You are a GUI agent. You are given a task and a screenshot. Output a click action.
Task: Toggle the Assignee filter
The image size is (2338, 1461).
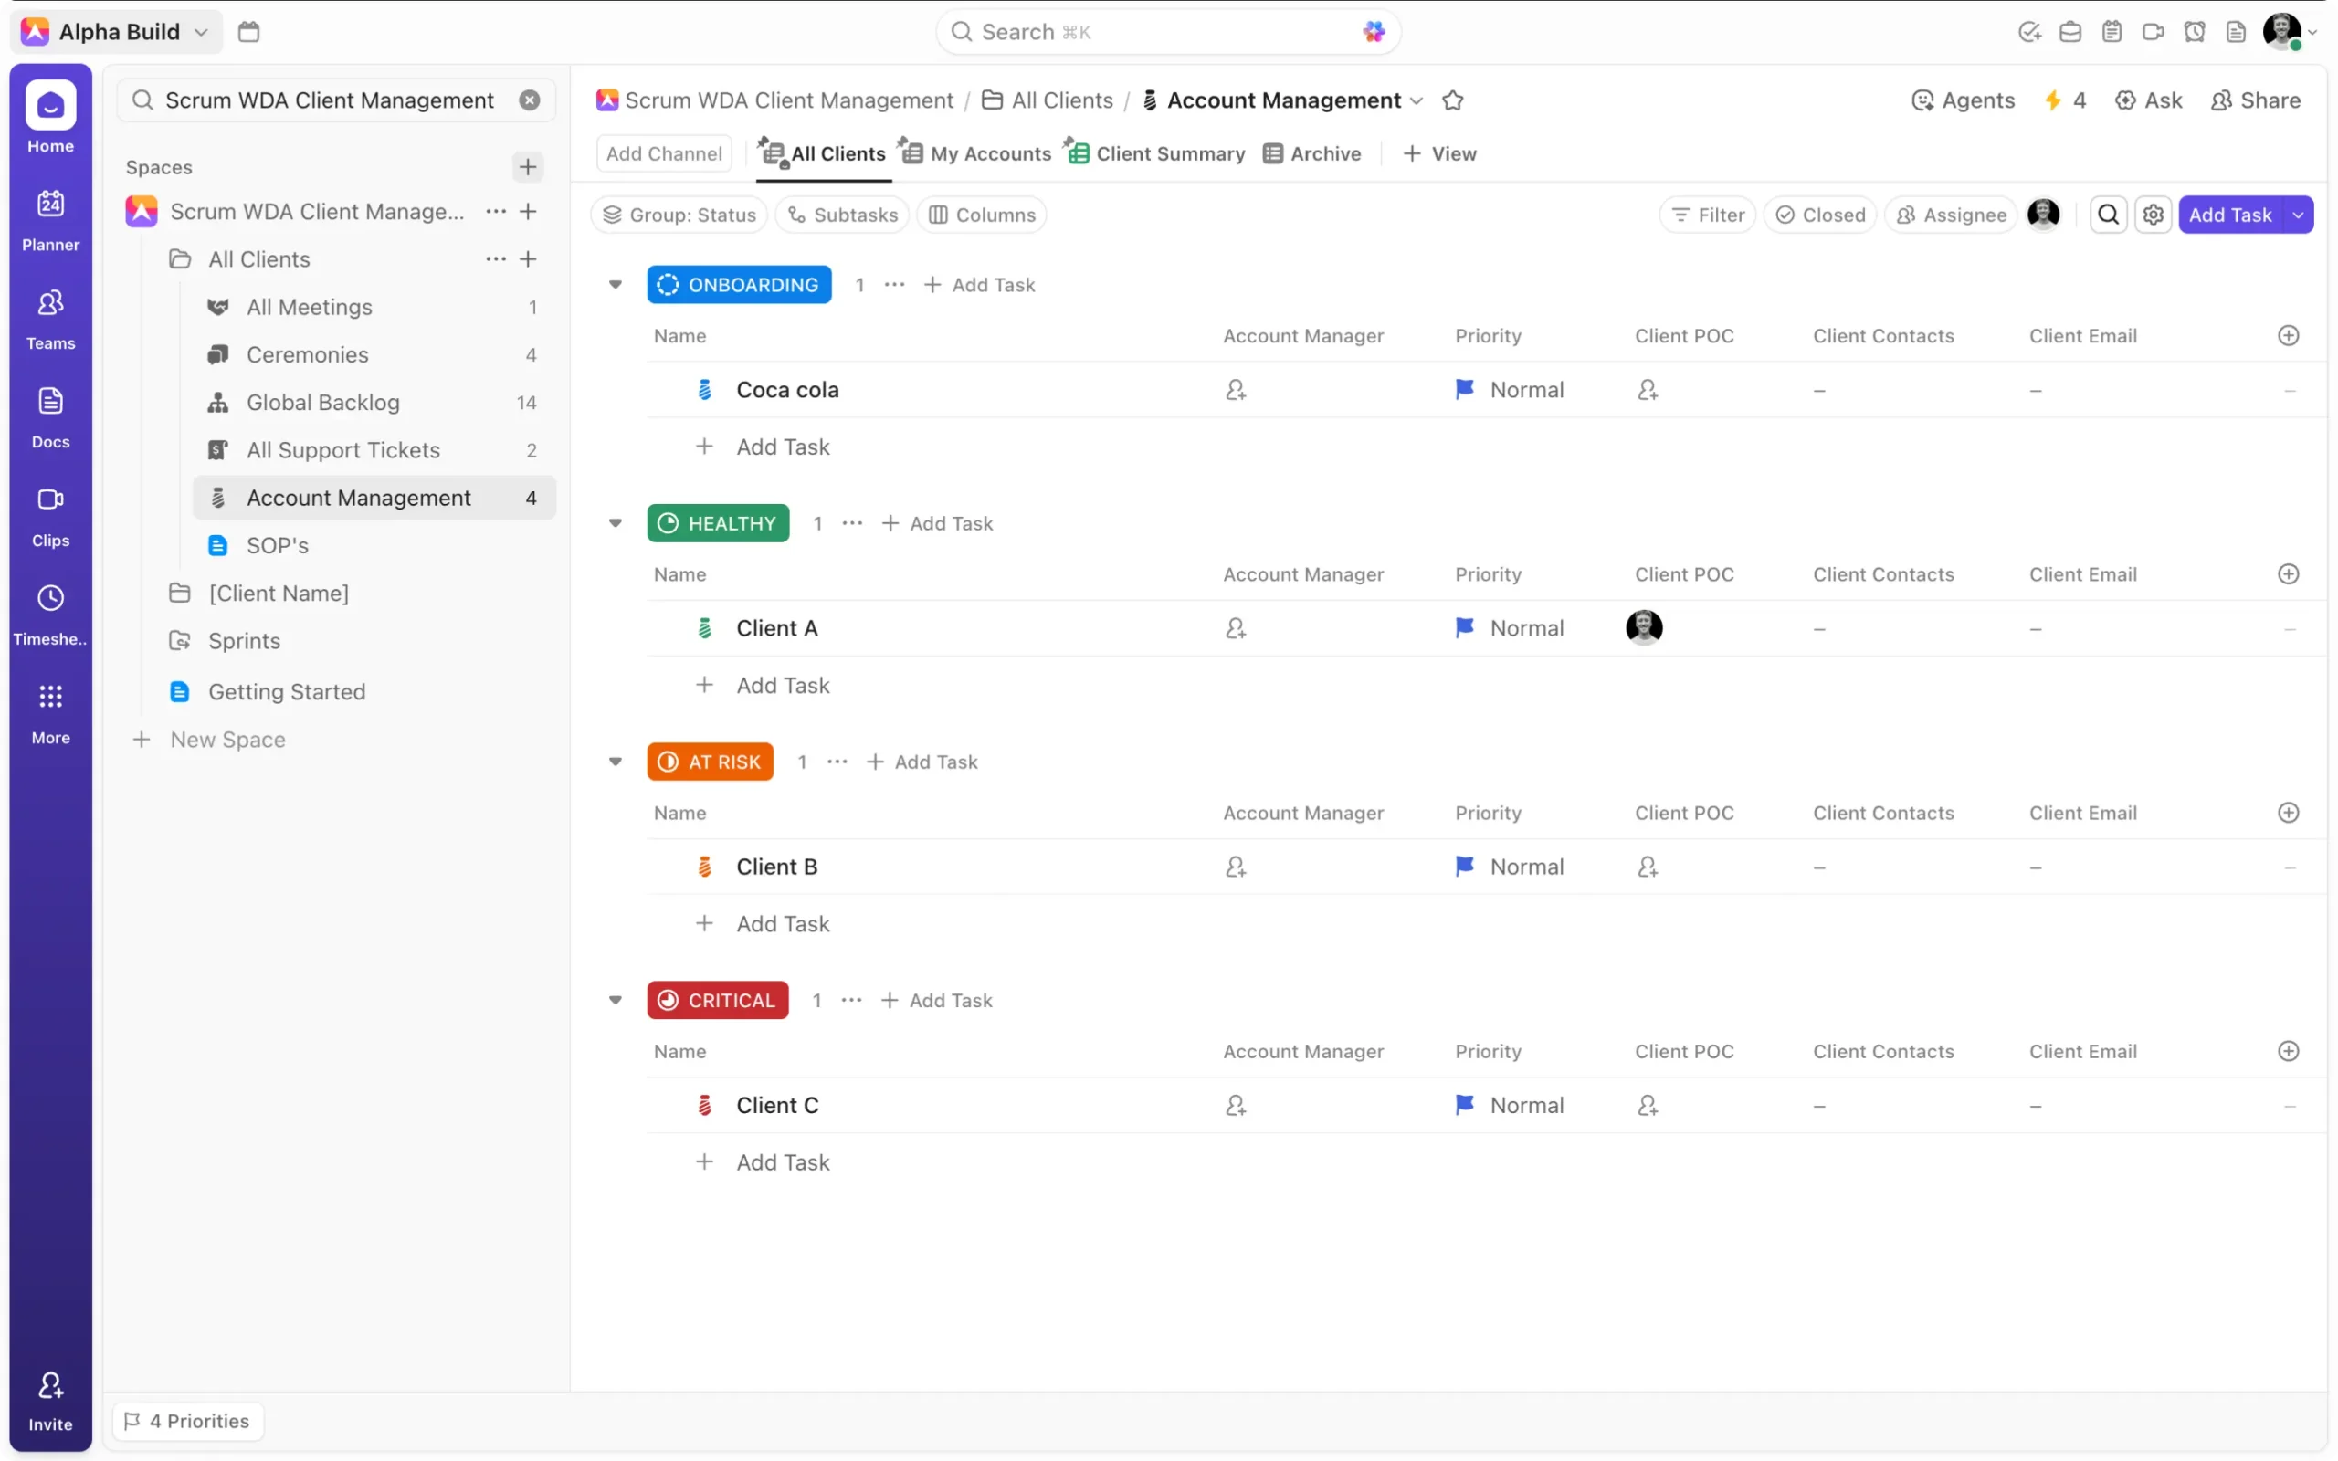click(x=1951, y=215)
